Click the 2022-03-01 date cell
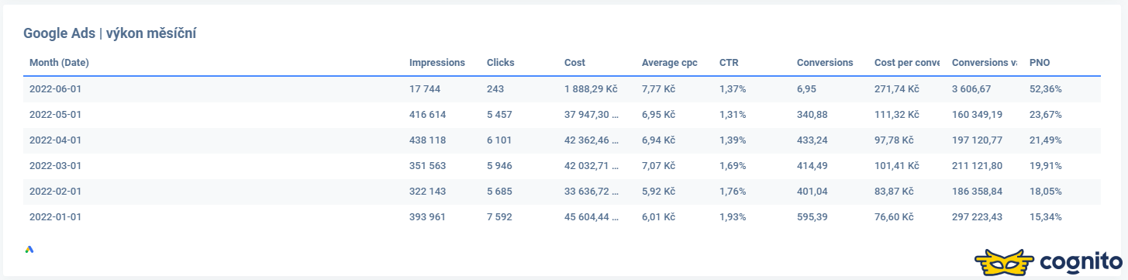This screenshot has width=1128, height=280. click(x=55, y=166)
